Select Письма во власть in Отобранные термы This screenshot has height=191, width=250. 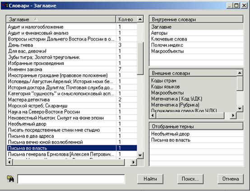coord(196,140)
